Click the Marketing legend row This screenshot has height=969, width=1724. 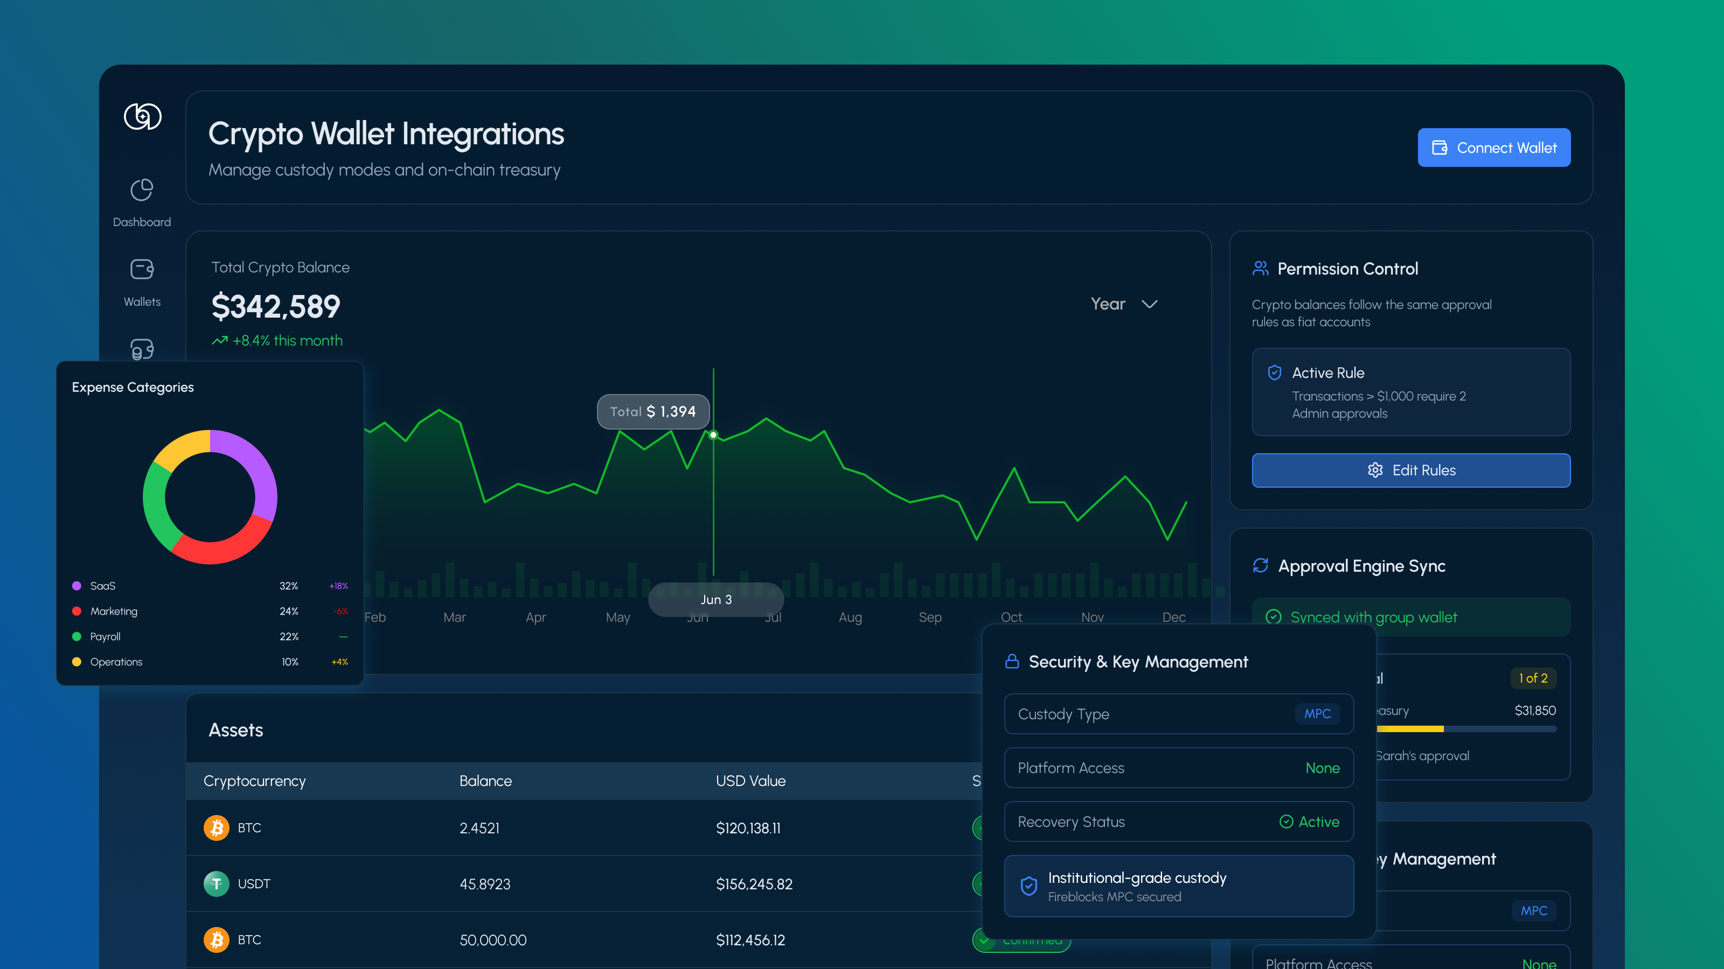(x=210, y=611)
